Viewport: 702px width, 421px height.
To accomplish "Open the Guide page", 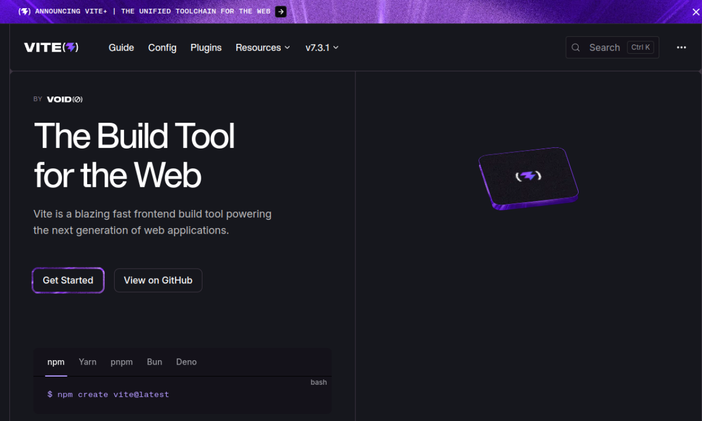I will coord(121,48).
